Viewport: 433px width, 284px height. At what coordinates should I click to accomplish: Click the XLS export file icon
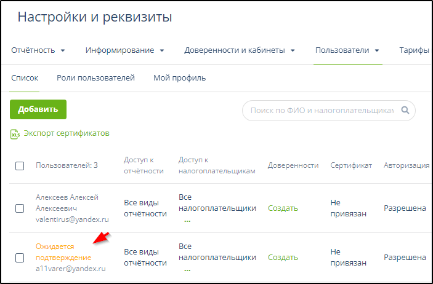(15, 134)
